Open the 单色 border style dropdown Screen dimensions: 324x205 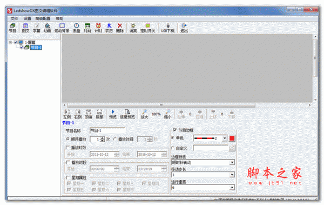225,138
